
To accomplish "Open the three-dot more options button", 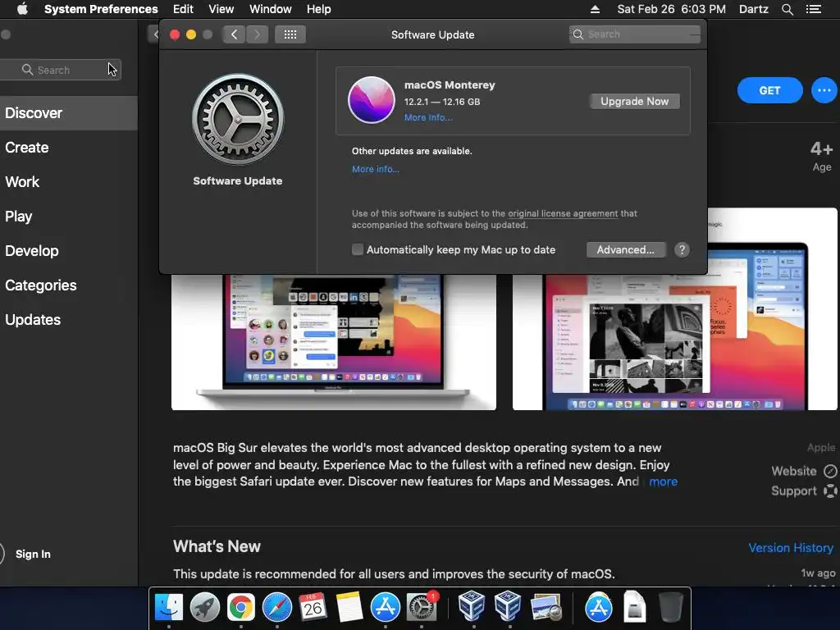I will 824,90.
